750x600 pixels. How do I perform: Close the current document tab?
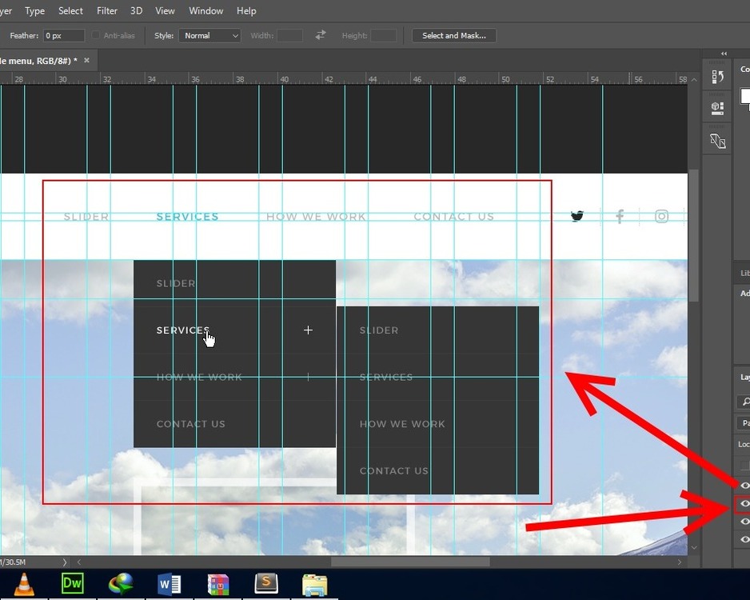pos(86,60)
